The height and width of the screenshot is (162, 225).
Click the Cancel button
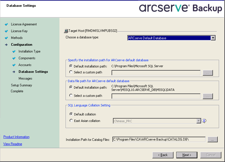tap(211, 155)
